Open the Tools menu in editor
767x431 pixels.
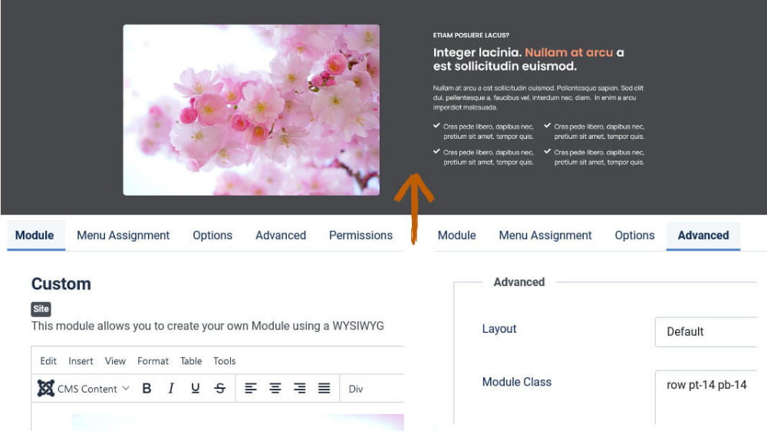225,361
